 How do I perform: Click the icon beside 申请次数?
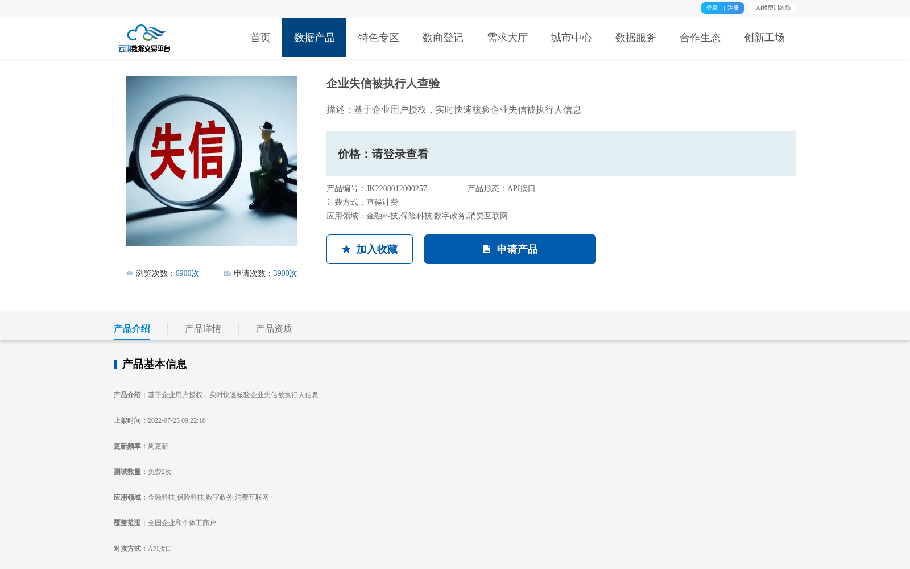click(227, 274)
